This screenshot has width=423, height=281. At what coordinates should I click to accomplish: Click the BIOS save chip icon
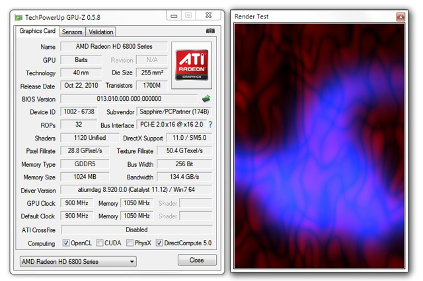coord(206,99)
